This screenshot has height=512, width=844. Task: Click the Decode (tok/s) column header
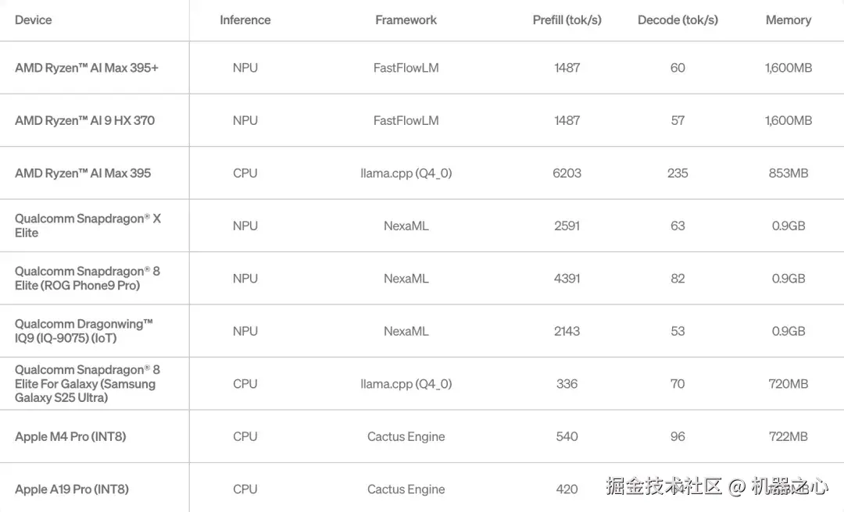click(x=678, y=20)
